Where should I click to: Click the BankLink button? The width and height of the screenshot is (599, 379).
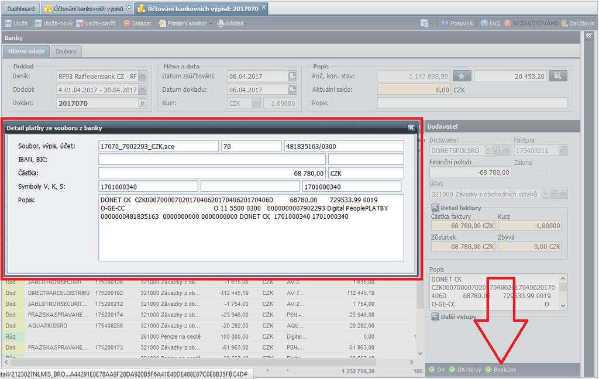[x=501, y=370]
